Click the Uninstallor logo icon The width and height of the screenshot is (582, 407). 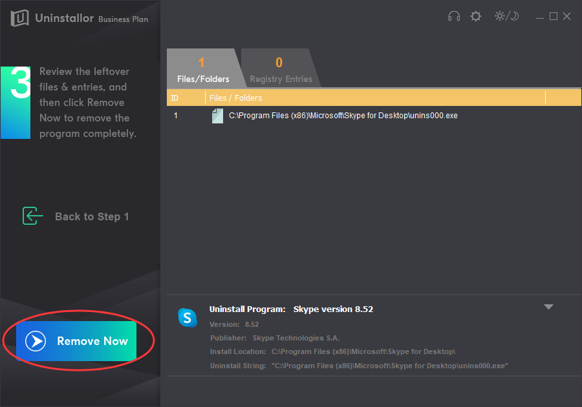(19, 18)
